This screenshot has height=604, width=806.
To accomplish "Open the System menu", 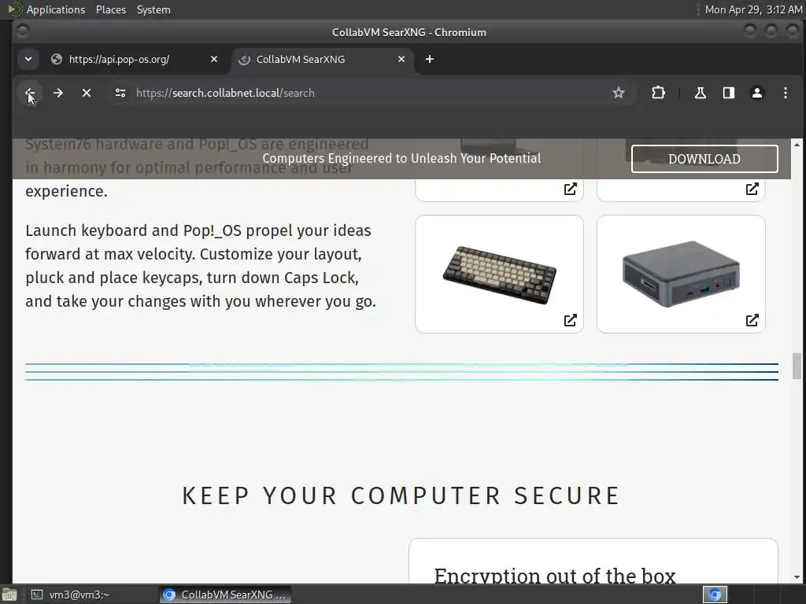I will click(x=153, y=9).
